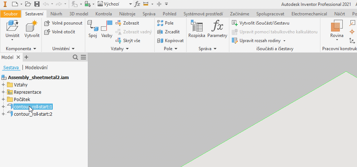Screen dimensions: 357x167
Task: Activate Volně otočit tool
Action: 60,31
